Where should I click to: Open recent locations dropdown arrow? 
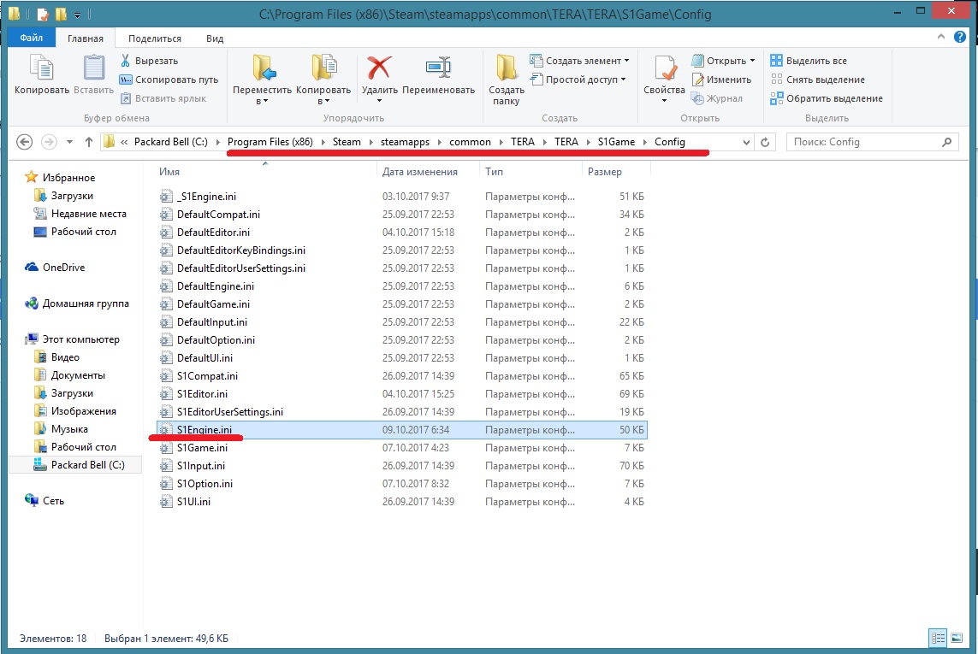pos(69,142)
